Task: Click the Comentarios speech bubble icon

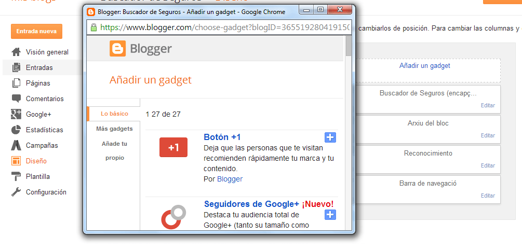Action: point(16,99)
